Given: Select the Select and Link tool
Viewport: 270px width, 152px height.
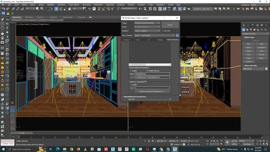Looking at the screenshot, I should [x=13, y=8].
